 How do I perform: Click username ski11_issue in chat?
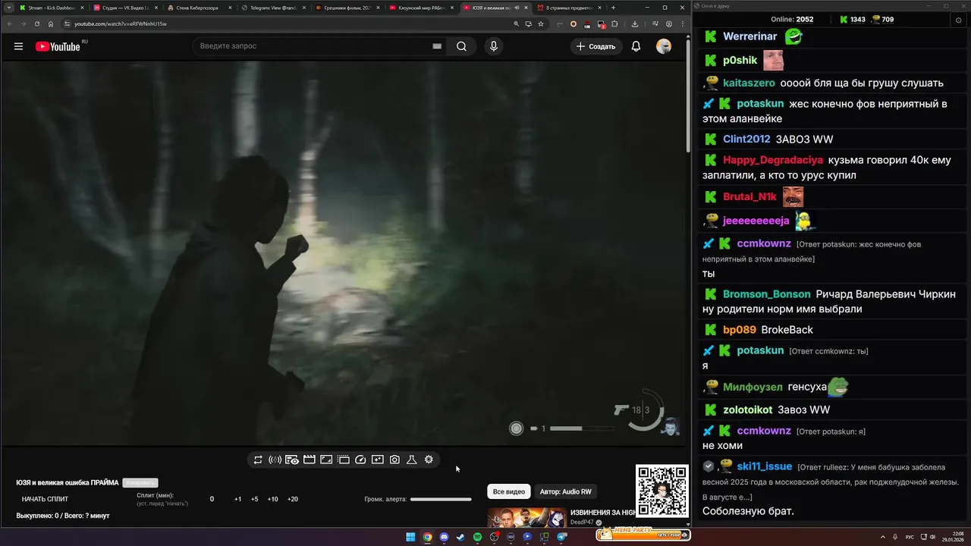[x=765, y=466]
